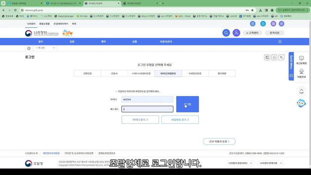Open the 이용자관리 main menu
The height and width of the screenshot is (175, 311).
click(166, 42)
